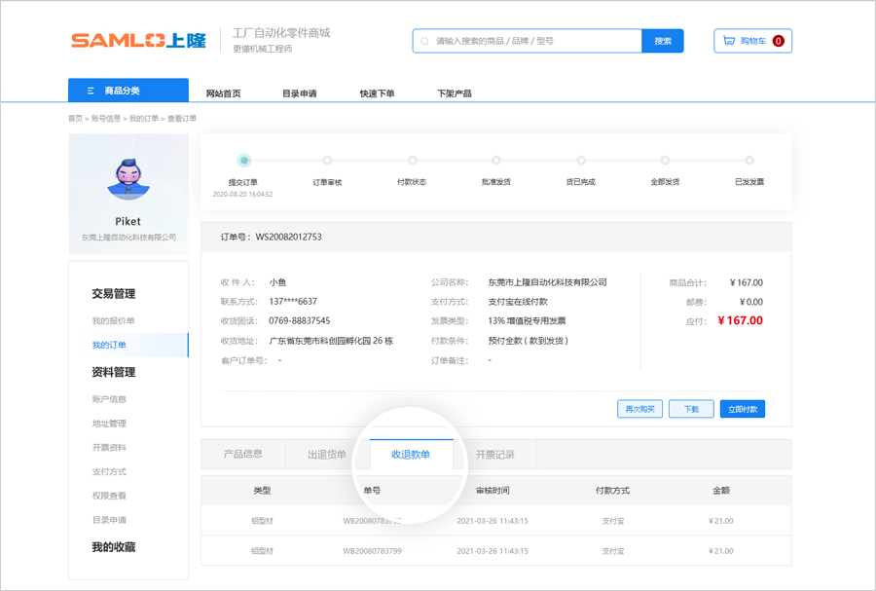Switch to the 开票记录 tab

click(495, 455)
